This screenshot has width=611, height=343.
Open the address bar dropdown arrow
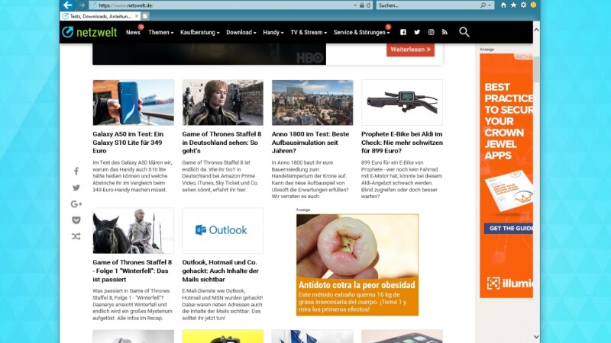click(x=355, y=5)
